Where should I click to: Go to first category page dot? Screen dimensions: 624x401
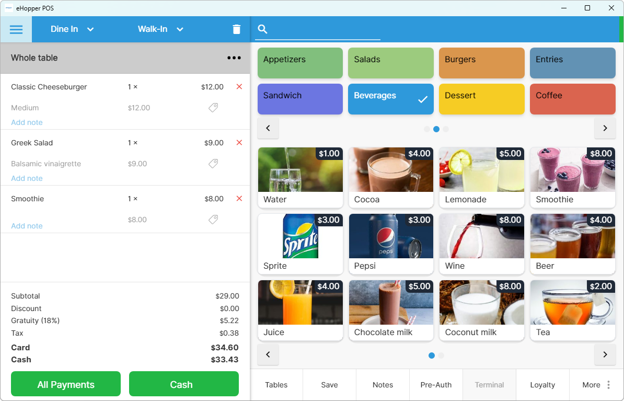coord(427,129)
